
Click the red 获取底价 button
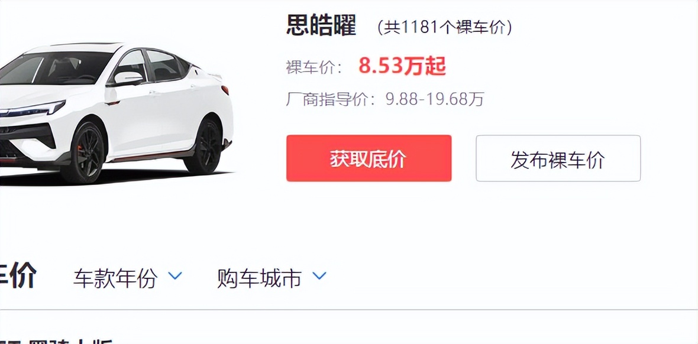369,158
